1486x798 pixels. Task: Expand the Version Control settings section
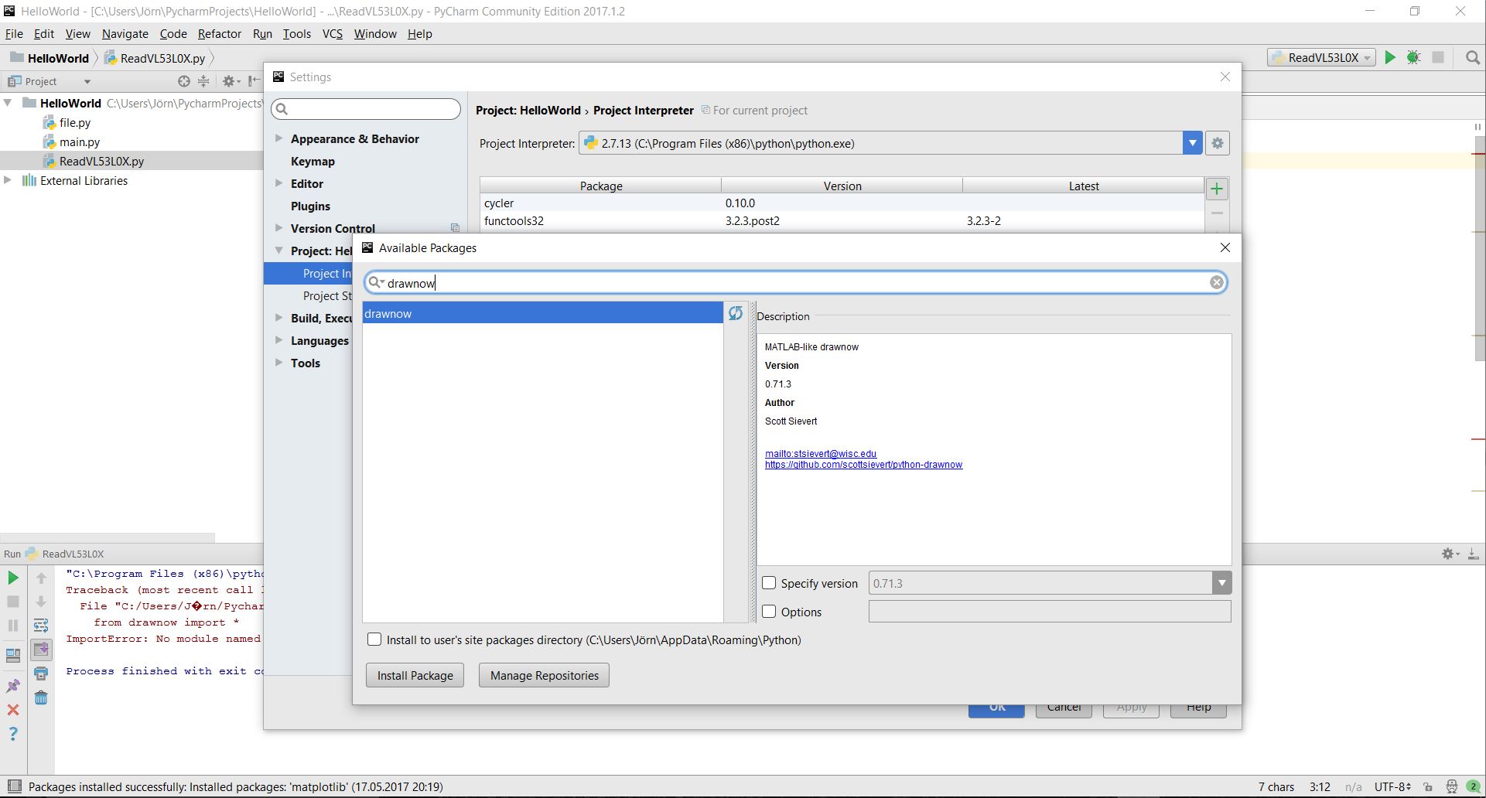278,228
